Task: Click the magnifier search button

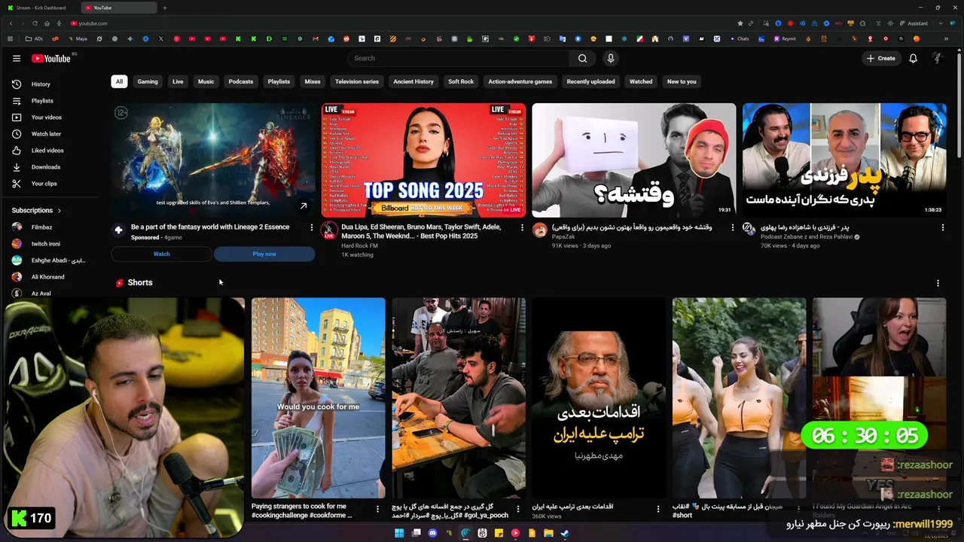Action: tap(582, 58)
